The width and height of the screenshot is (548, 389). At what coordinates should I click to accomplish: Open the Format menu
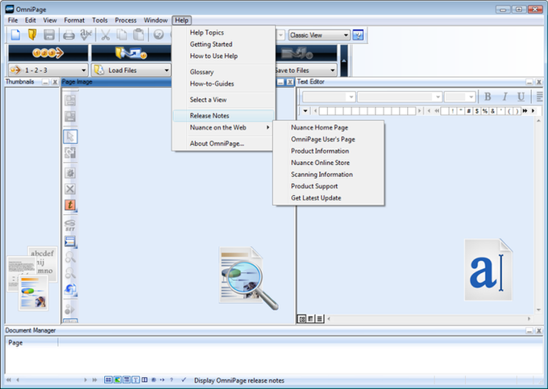[74, 20]
